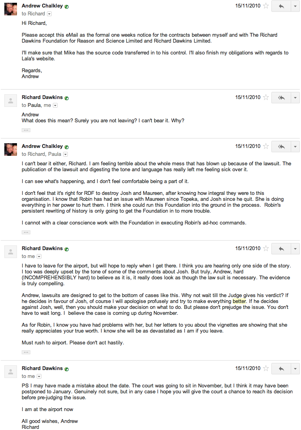Screen dimensions: 301x430
Task: Star Andrew's one weeks notice email
Action: 266,6
